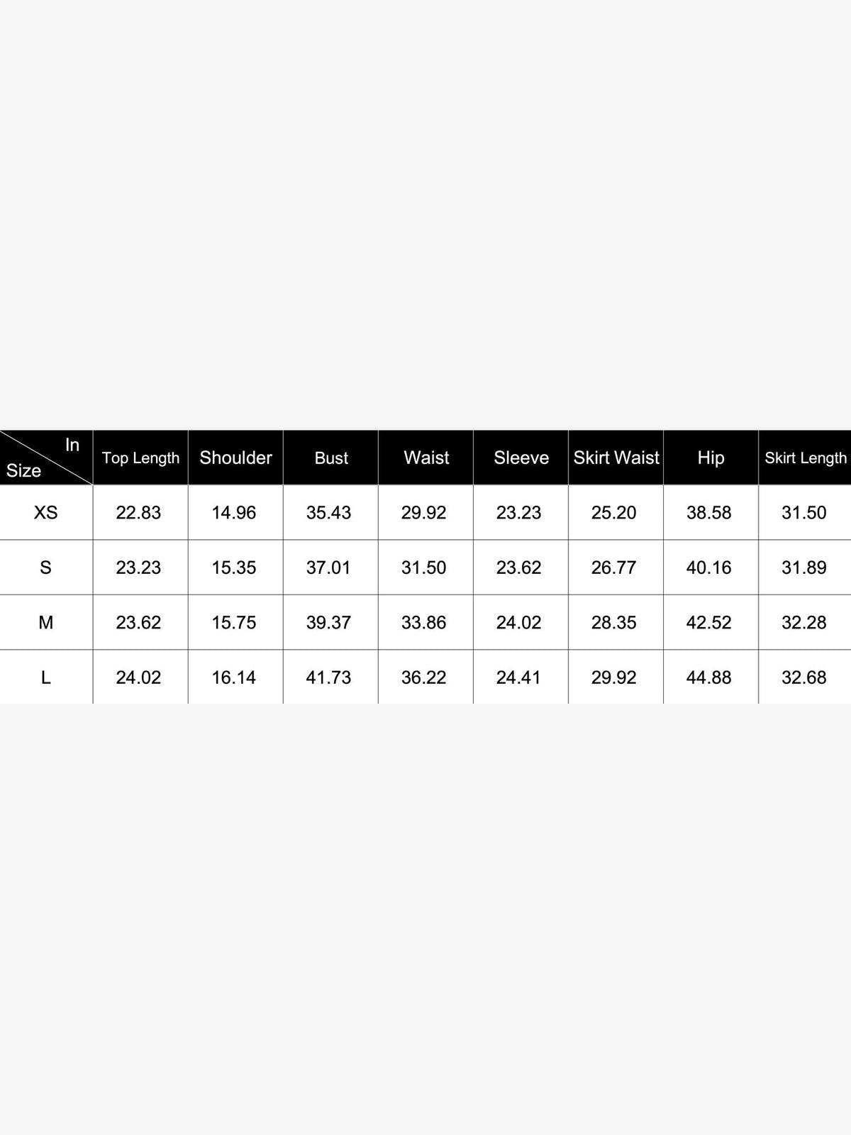This screenshot has height=1135, width=851.
Task: Select the M waist value 33.86
Action: tap(423, 622)
